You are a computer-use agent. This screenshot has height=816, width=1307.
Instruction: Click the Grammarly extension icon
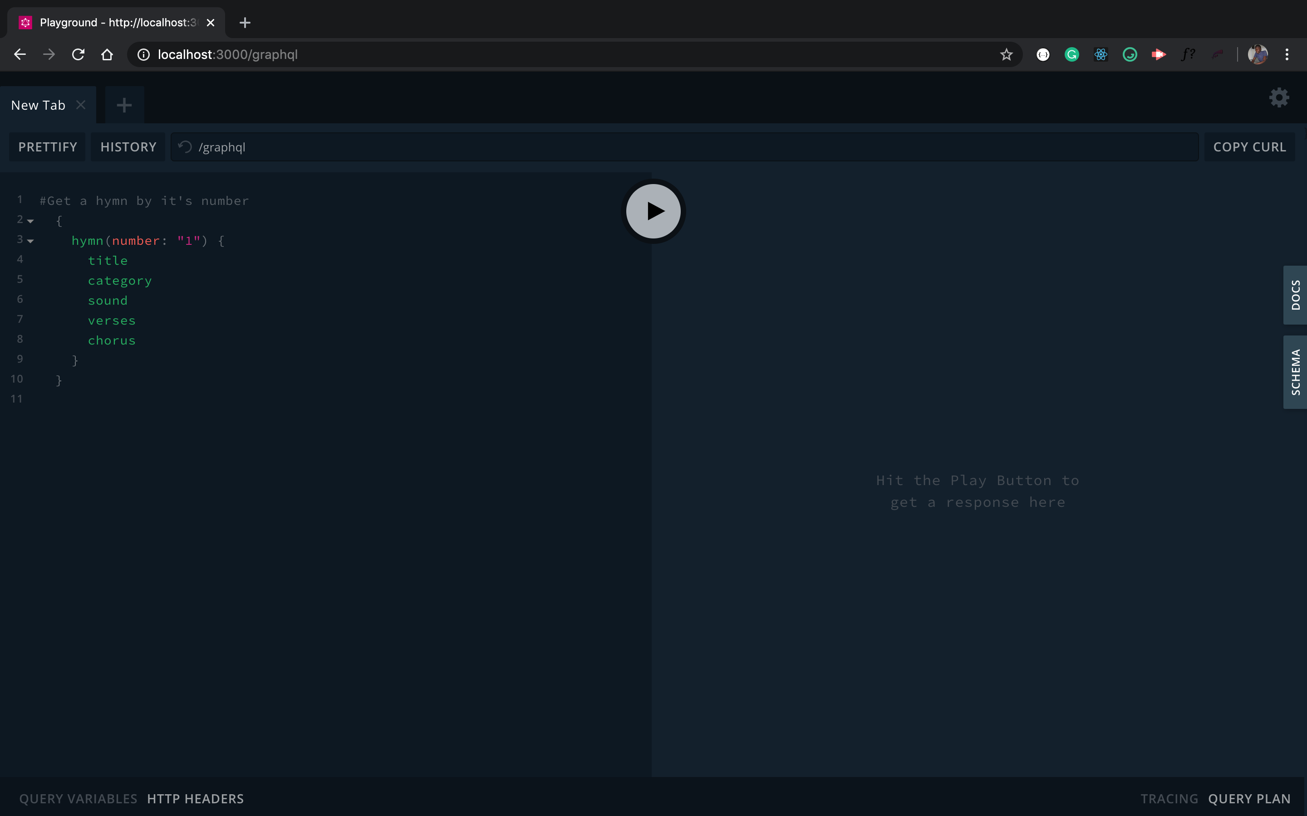click(x=1071, y=54)
